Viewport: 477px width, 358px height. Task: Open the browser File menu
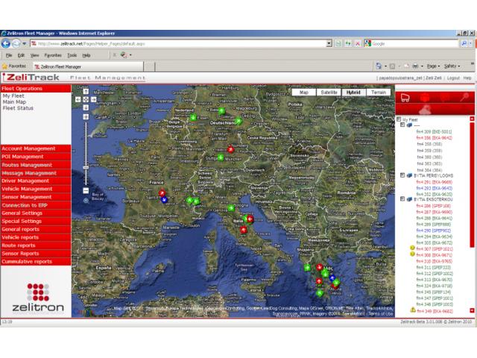click(9, 55)
